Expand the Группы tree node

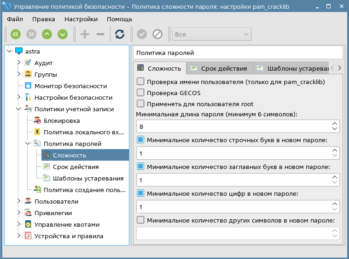[x=19, y=74]
